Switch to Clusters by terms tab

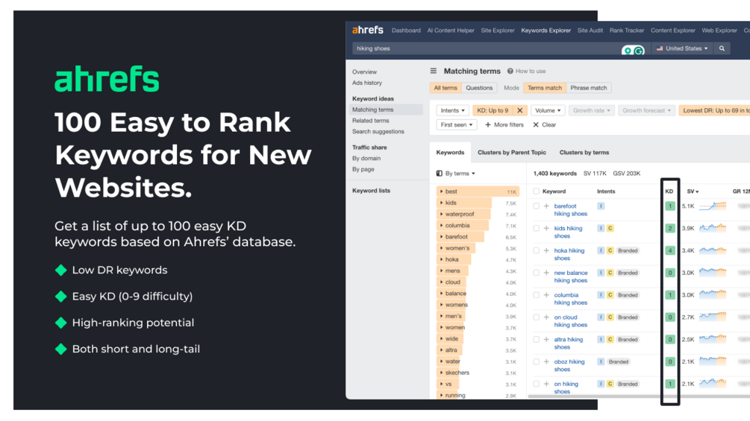click(x=584, y=153)
